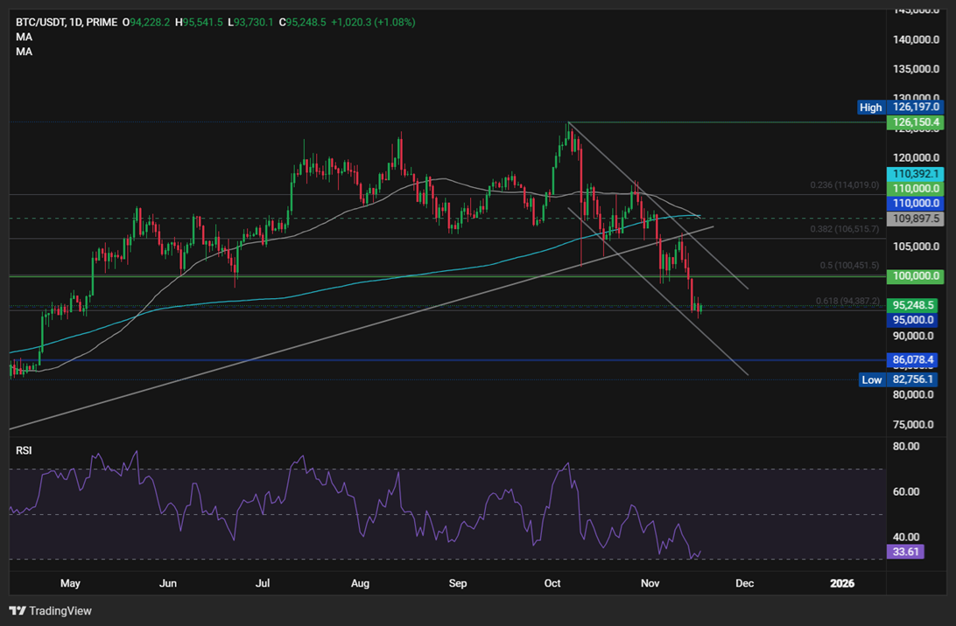This screenshot has width=956, height=626.
Task: Select the green 100,000.0 price level tag
Action: [x=914, y=276]
